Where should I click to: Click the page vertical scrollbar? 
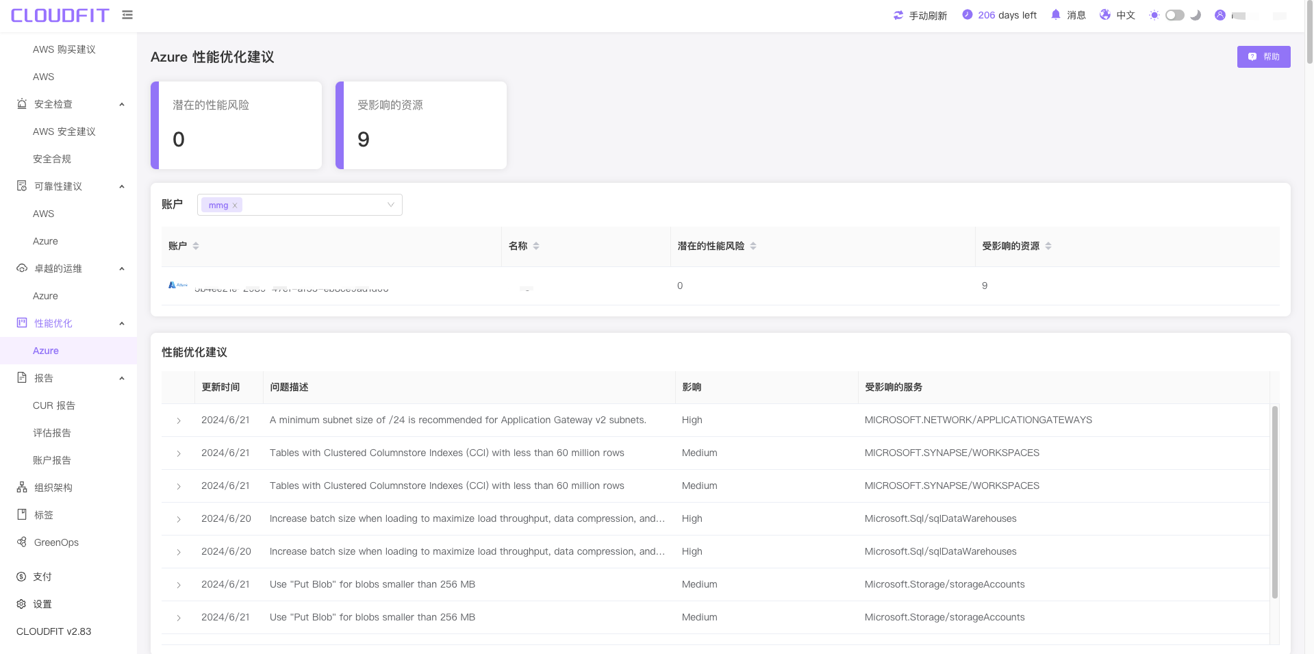[x=1309, y=33]
